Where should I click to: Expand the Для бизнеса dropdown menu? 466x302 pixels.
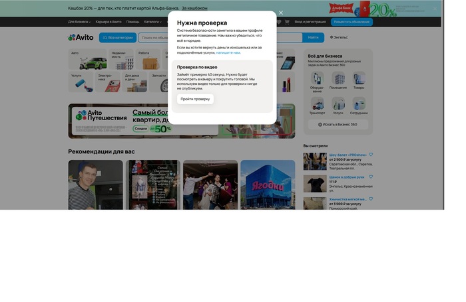pos(79,22)
